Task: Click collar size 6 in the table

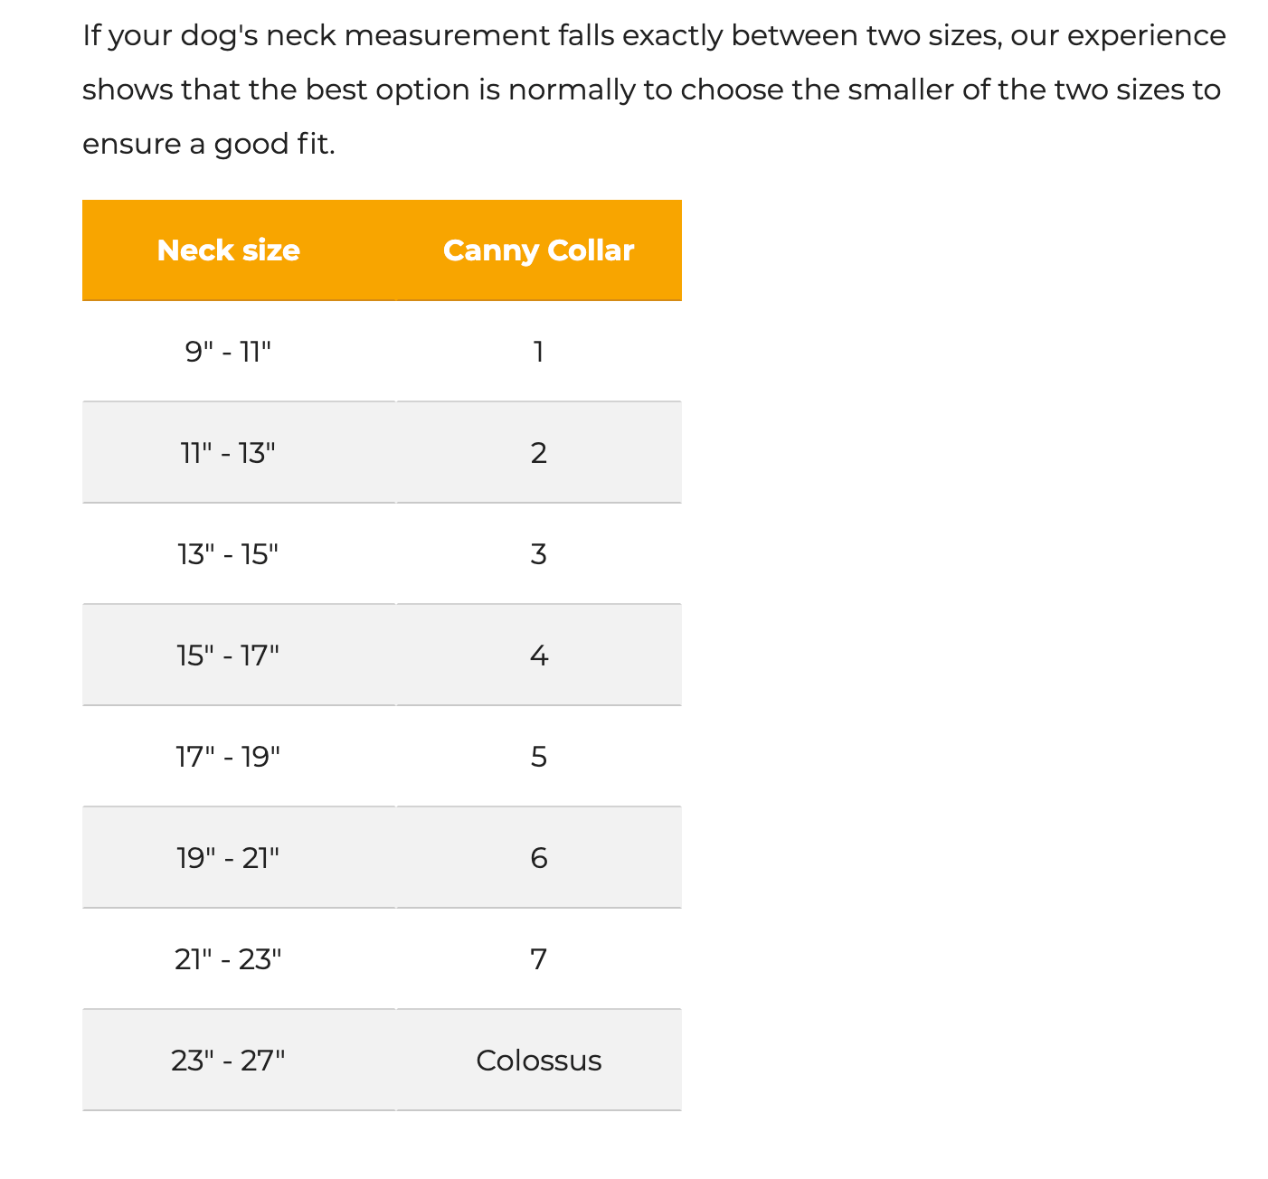Action: point(538,858)
